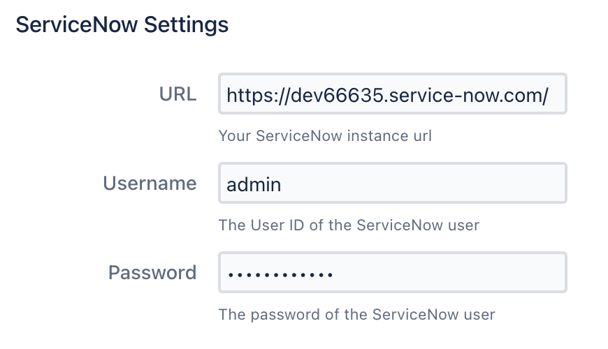
Task: Click the URL input field
Action: pos(392,94)
